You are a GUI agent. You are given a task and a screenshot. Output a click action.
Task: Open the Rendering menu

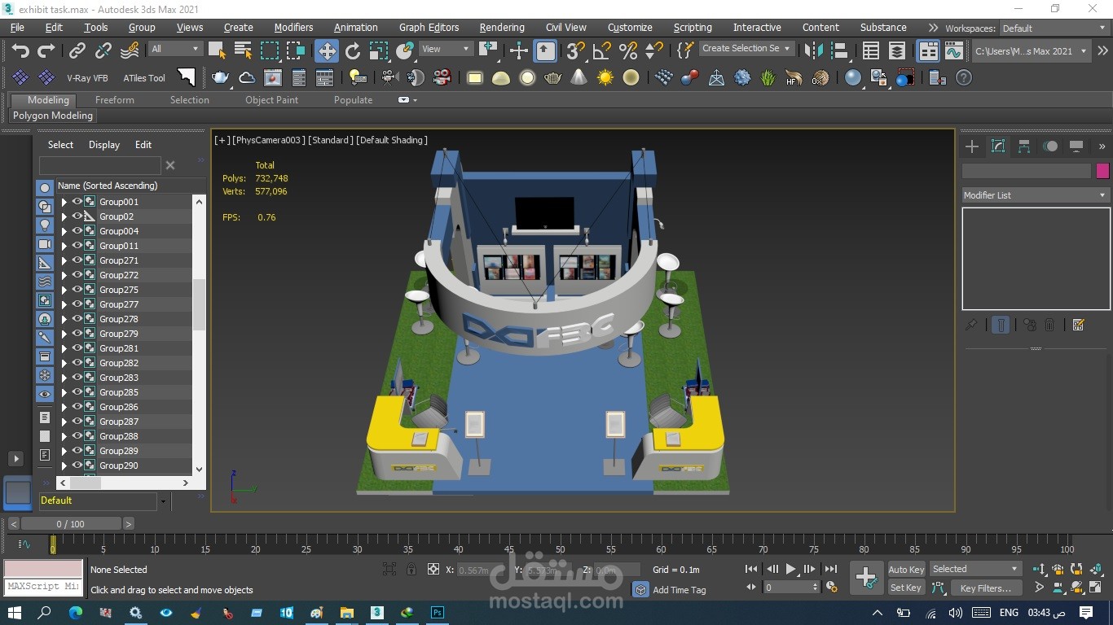pos(502,28)
